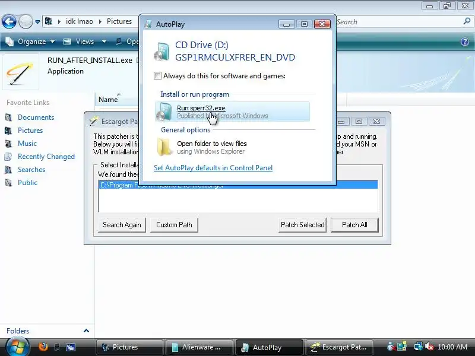Click the Escargot Patcher title wand icon
The height and width of the screenshot is (356, 475).
point(94,121)
